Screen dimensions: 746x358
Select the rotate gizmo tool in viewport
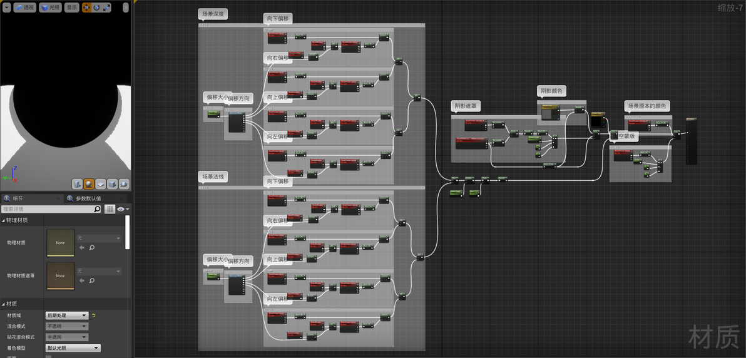click(x=96, y=8)
